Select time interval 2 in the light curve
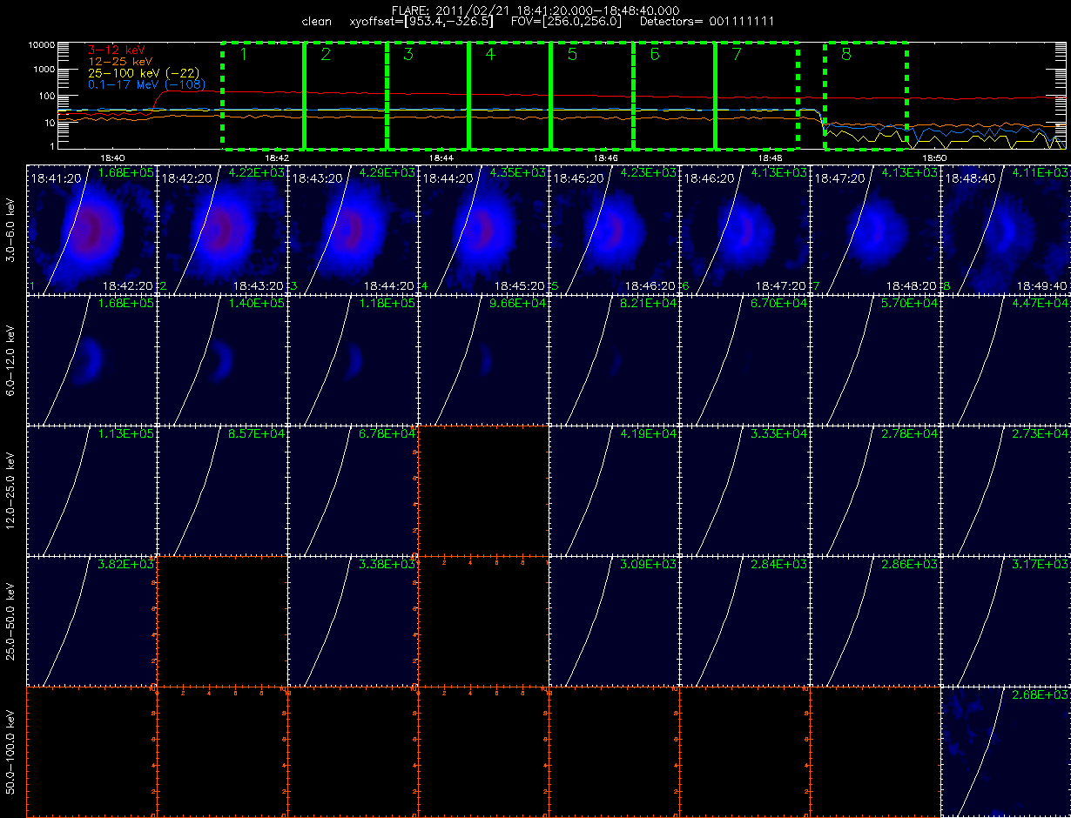 [346, 95]
